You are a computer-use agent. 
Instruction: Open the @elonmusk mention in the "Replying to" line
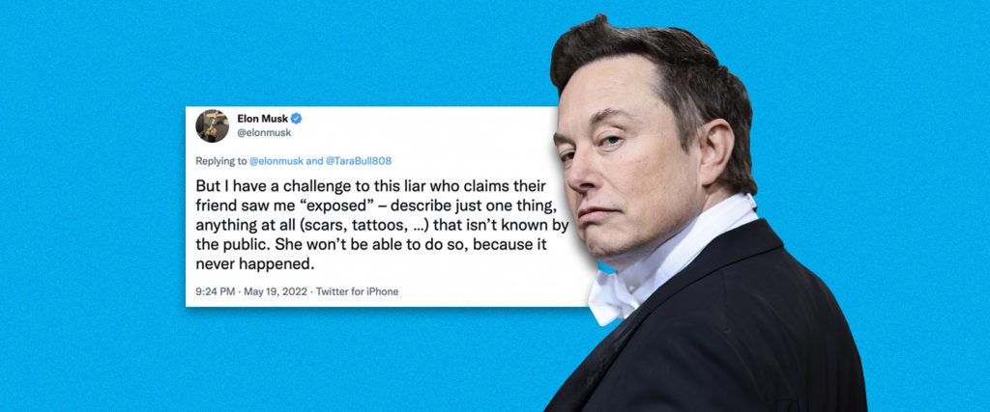[277, 160]
